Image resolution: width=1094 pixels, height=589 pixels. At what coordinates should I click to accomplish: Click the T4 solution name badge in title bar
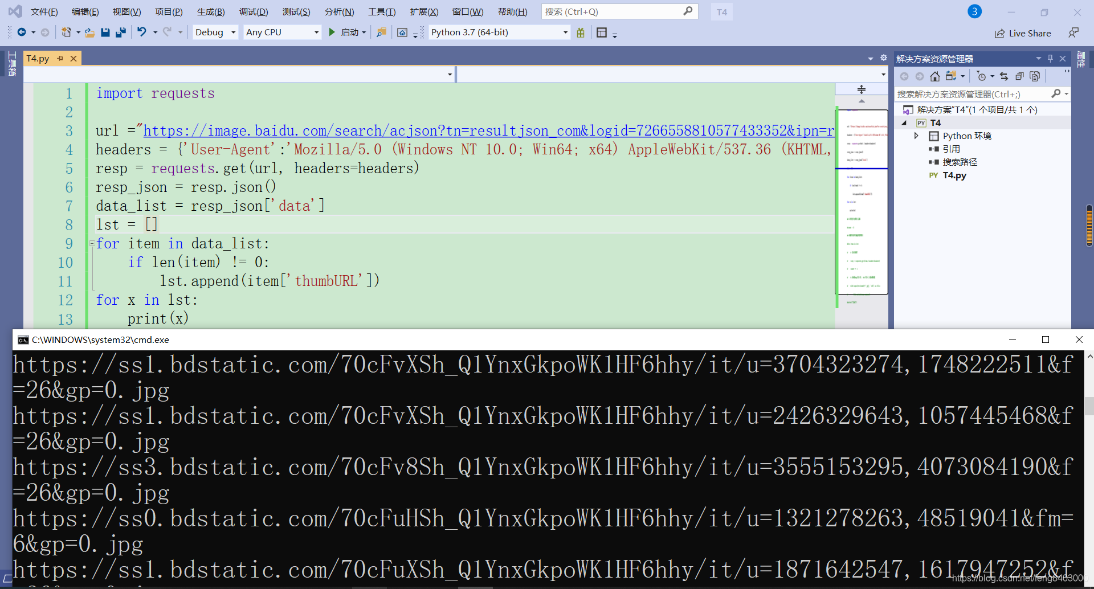pos(721,12)
